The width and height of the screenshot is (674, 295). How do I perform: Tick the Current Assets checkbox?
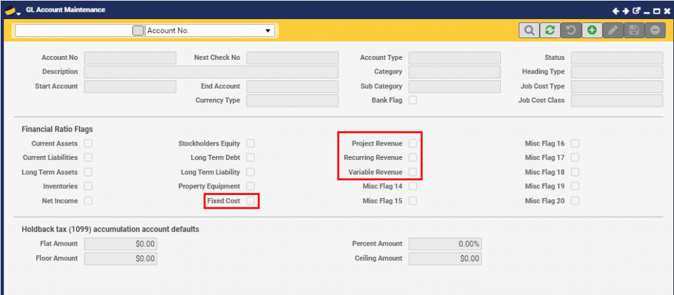(88, 143)
